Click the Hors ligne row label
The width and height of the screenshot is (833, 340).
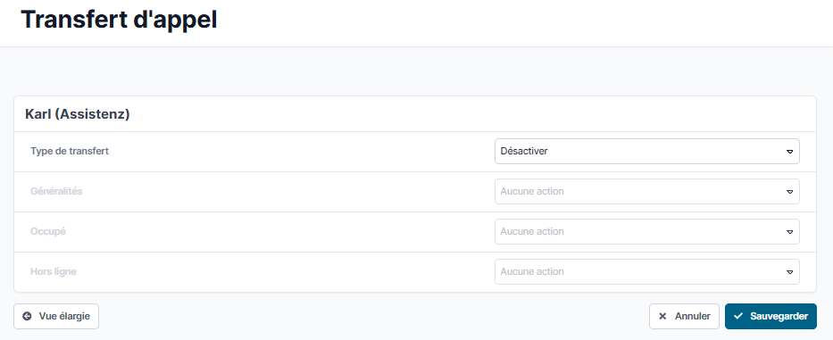point(54,271)
